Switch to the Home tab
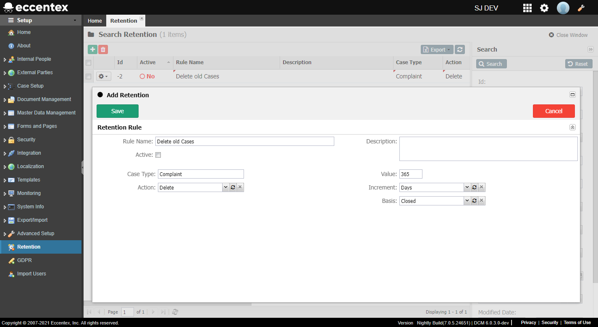The height and width of the screenshot is (327, 598). 95,21
